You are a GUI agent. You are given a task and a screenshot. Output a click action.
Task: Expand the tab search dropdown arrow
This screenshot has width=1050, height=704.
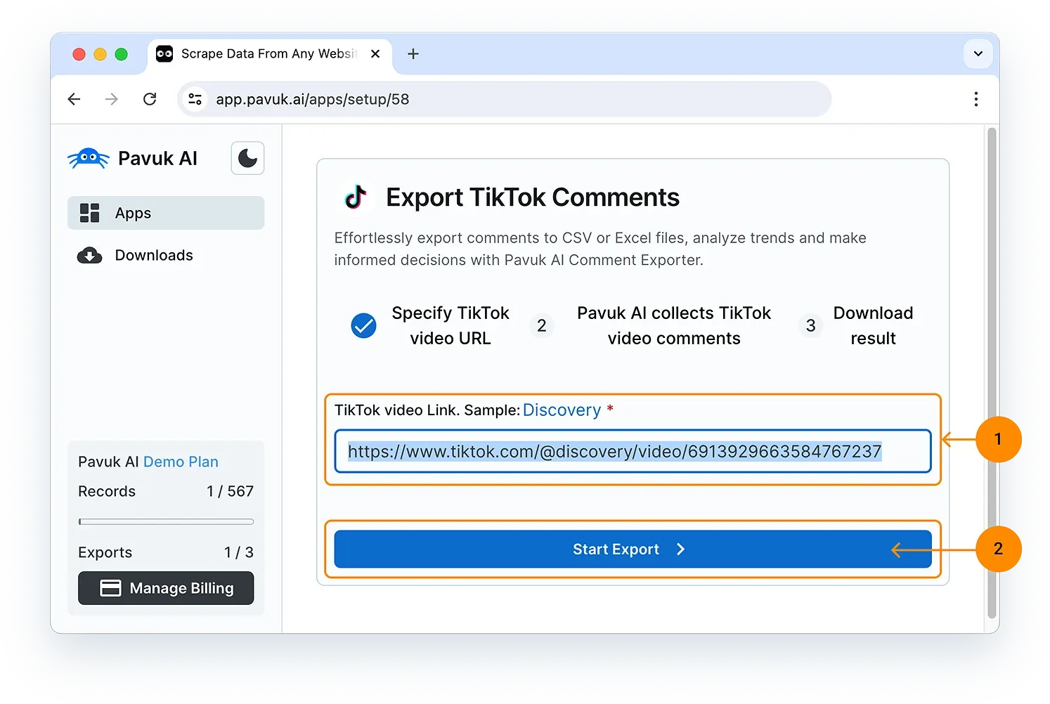(x=978, y=54)
